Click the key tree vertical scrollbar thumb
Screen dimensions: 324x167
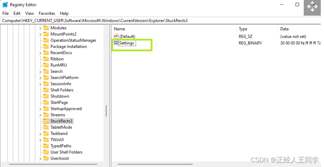pyautogui.click(x=106, y=111)
